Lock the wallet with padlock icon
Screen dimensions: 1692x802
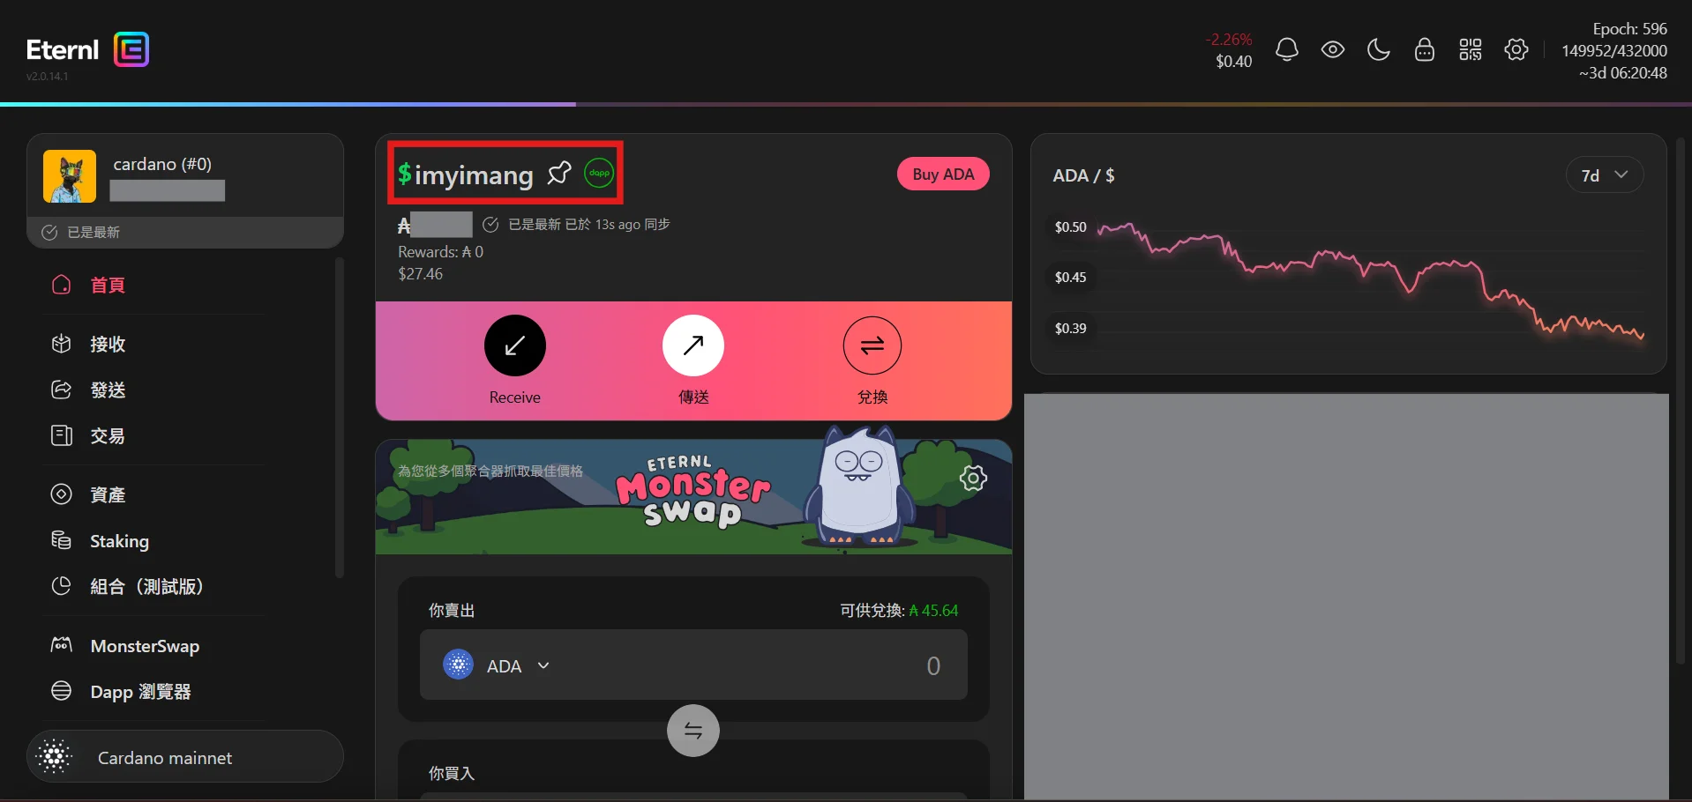tap(1425, 50)
